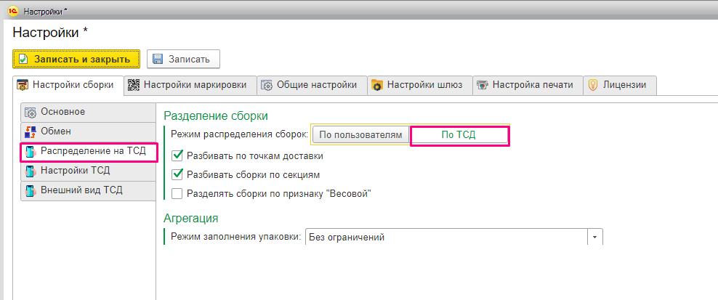Open the Распределение на ТСД section
This screenshot has width=718, height=300.
(x=89, y=152)
